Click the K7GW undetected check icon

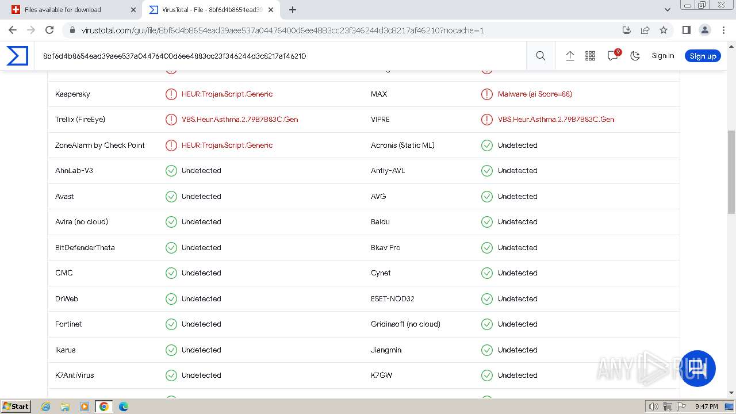point(487,375)
